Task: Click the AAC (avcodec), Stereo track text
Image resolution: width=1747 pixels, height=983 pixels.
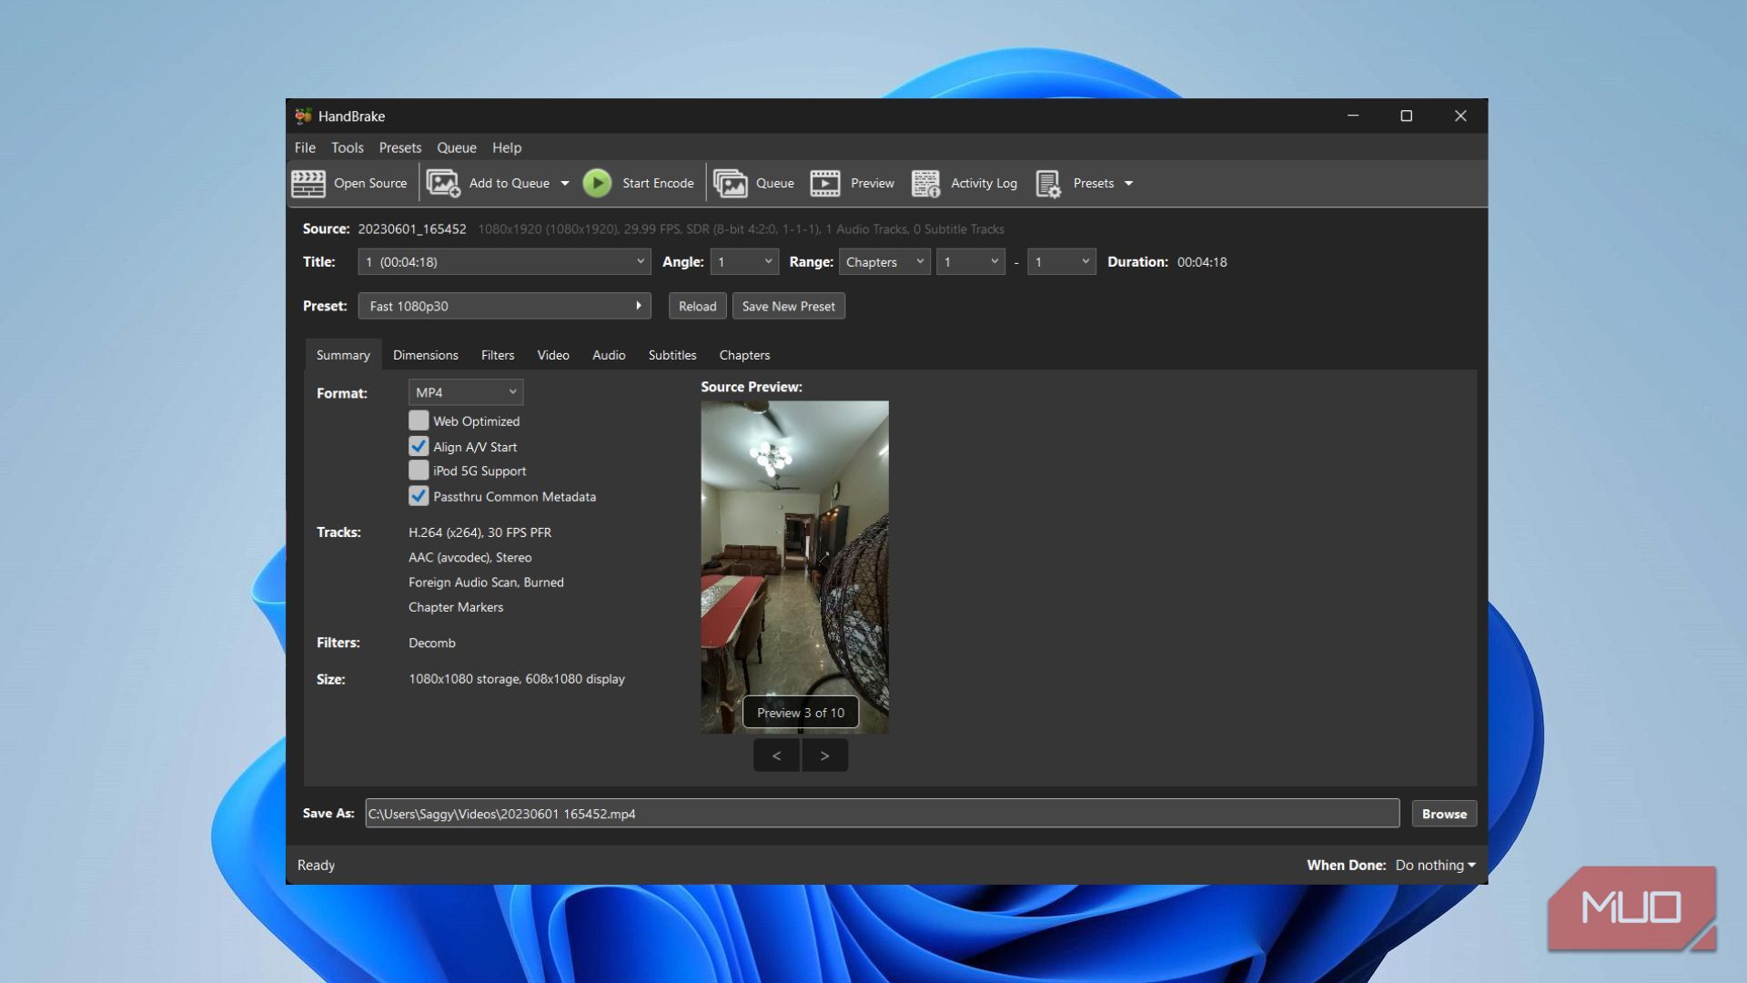Action: [x=470, y=557]
